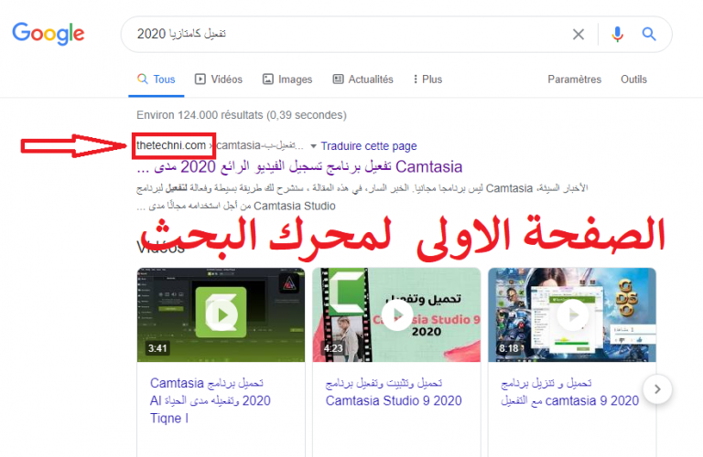Open the Camtasia Studio 9 2020 video title

point(395,392)
